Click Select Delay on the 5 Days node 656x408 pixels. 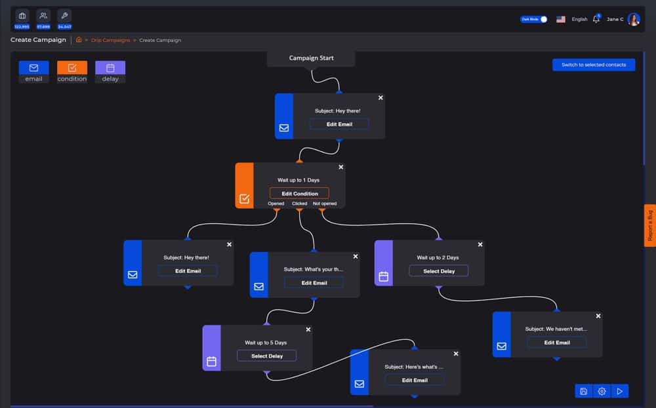266,356
